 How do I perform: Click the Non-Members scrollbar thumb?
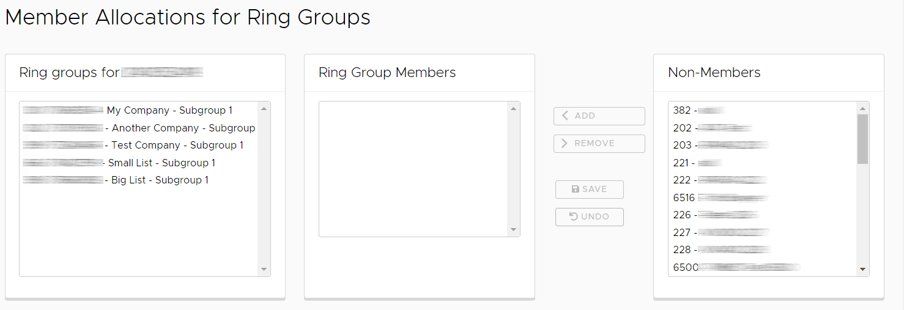[x=862, y=139]
